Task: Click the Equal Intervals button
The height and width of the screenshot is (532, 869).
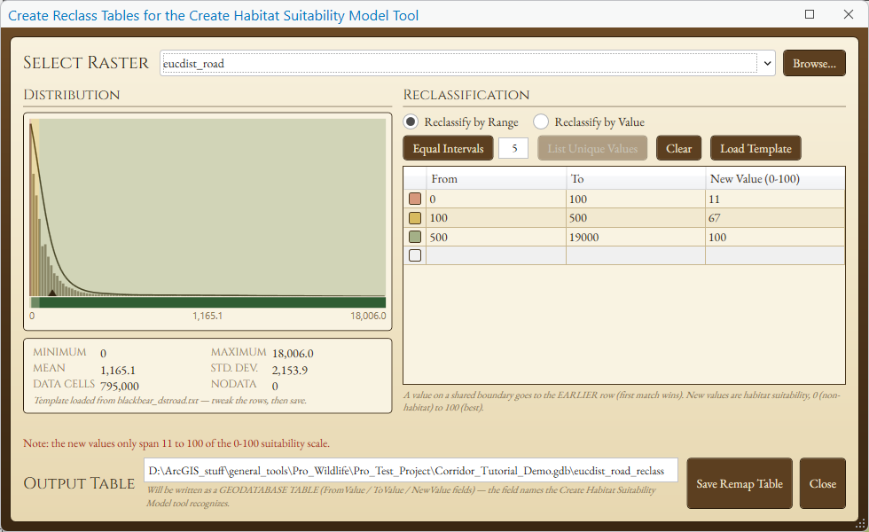Action: point(448,149)
